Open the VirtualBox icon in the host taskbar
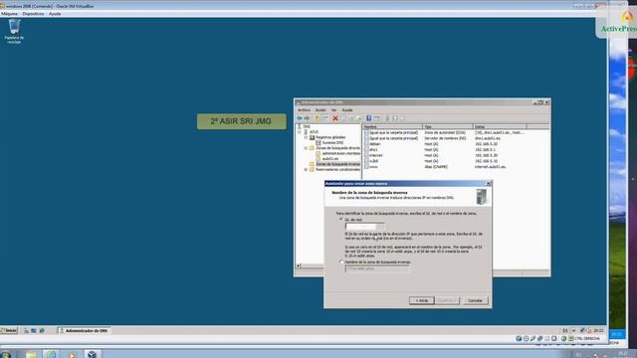Viewport: 637px width, 358px height. 92,354
